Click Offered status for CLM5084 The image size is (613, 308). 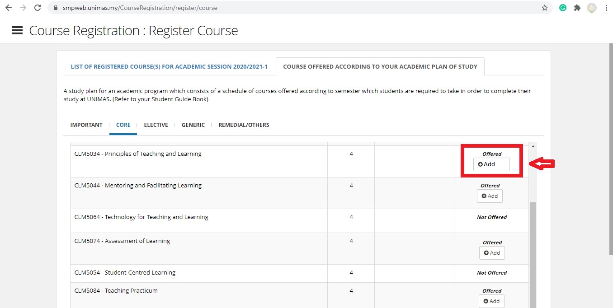(492, 291)
